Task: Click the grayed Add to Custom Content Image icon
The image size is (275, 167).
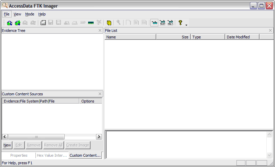Action: tap(67, 23)
